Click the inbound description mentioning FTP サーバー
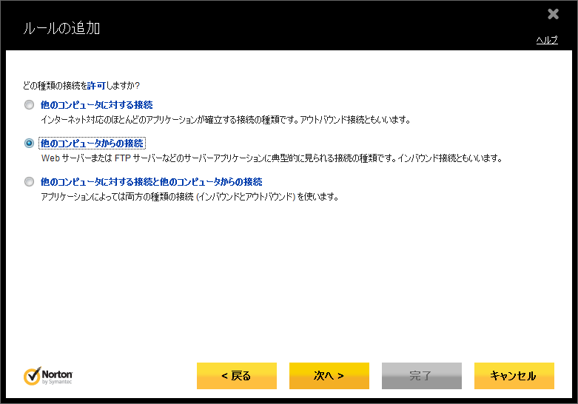Image resolution: width=578 pixels, height=404 pixels. click(271, 158)
